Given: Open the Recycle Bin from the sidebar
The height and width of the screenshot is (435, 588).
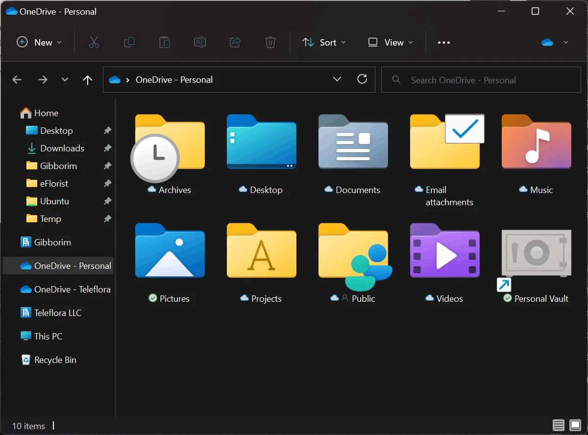Looking at the screenshot, I should click(x=54, y=360).
